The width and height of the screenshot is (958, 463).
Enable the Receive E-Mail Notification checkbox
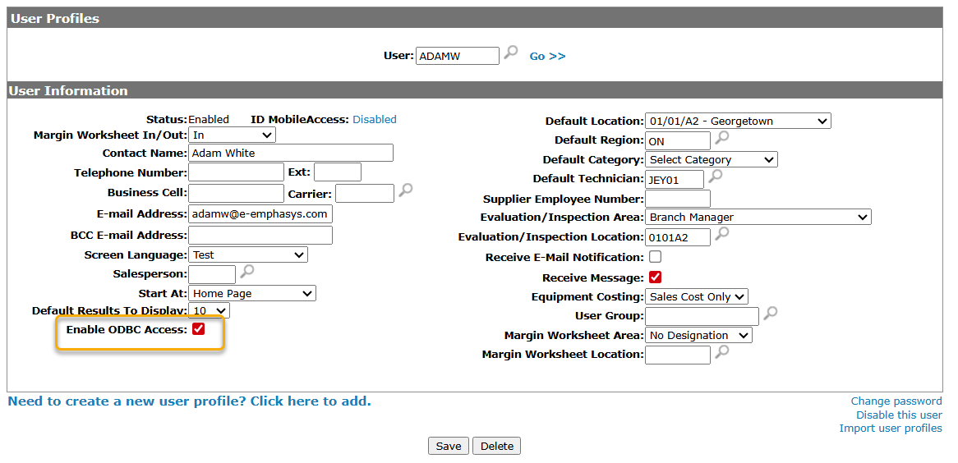[655, 257]
